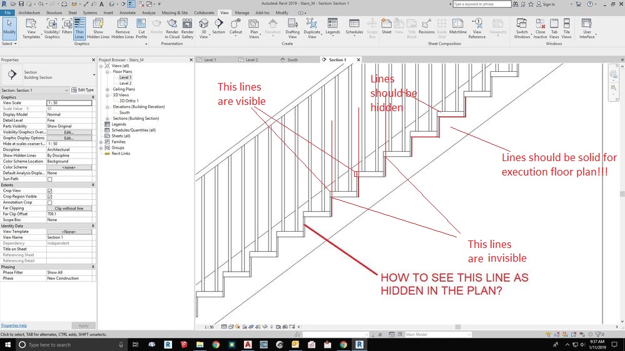Click the horizontal scrollbar thumb in the view
This screenshot has width=625, height=351.
pos(458,327)
